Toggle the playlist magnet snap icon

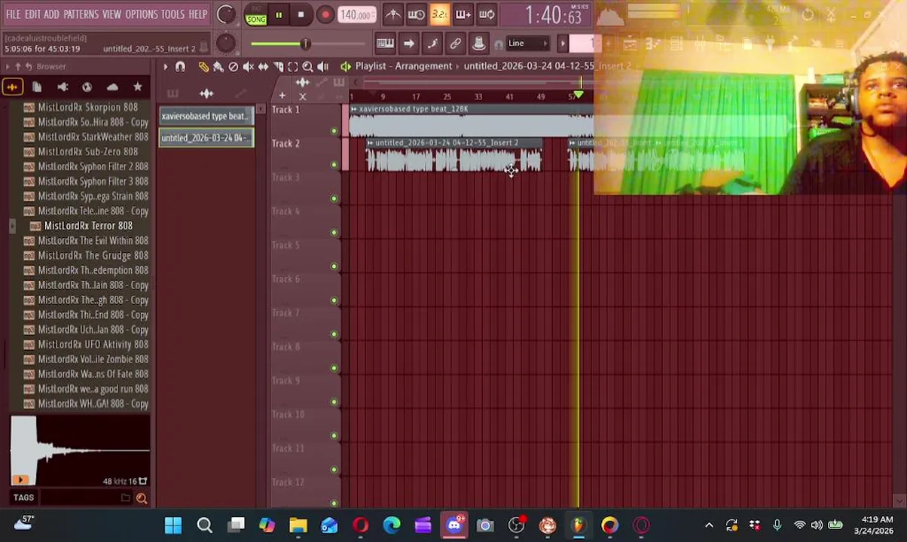pos(180,67)
